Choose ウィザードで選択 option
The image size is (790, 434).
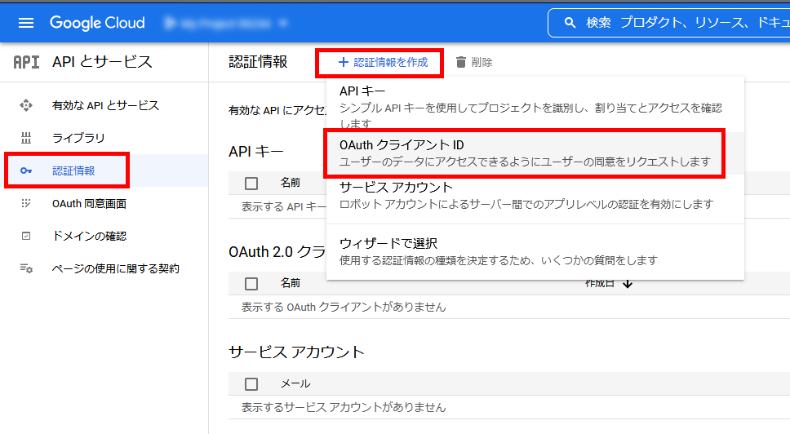pos(535,252)
